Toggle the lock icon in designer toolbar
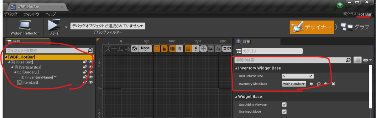This screenshot has width=376, height=118. click(x=164, y=49)
